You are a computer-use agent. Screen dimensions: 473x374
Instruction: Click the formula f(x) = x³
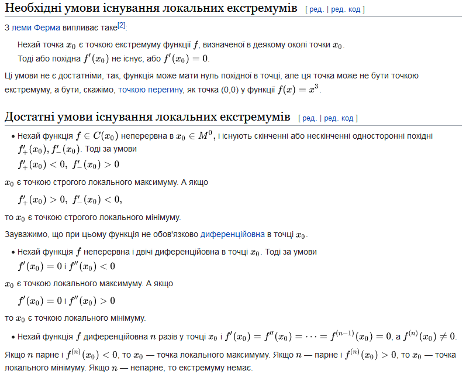click(298, 90)
